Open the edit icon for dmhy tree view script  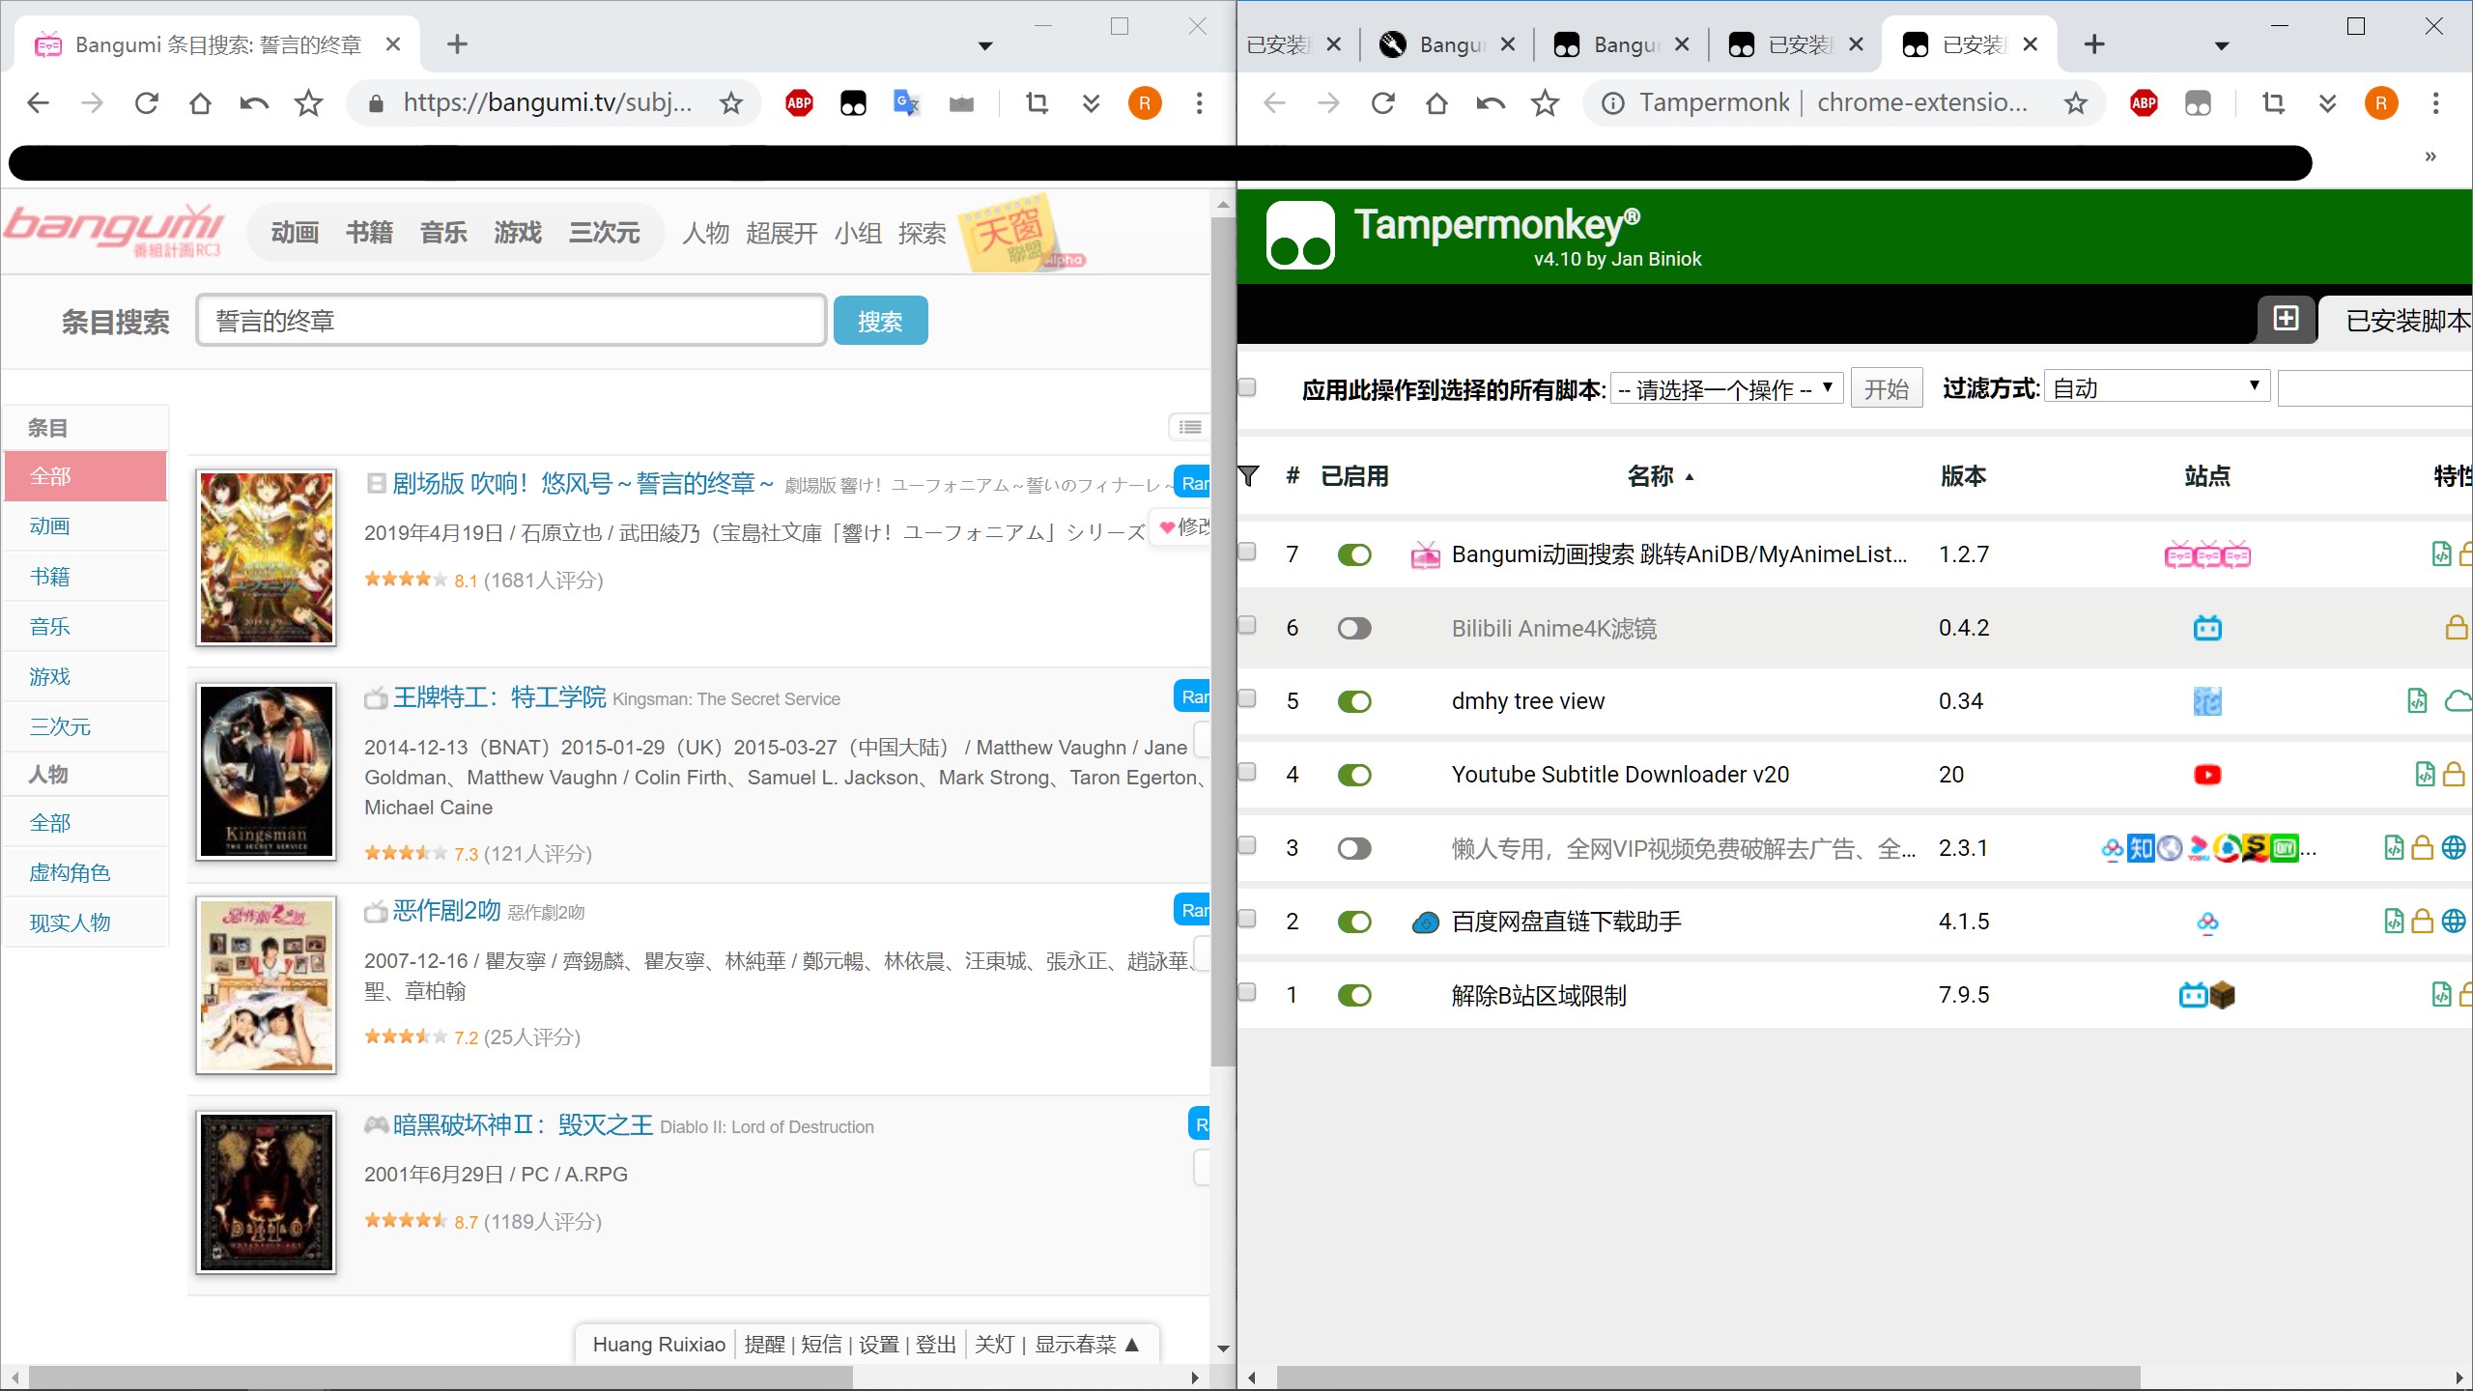pyautogui.click(x=2417, y=700)
